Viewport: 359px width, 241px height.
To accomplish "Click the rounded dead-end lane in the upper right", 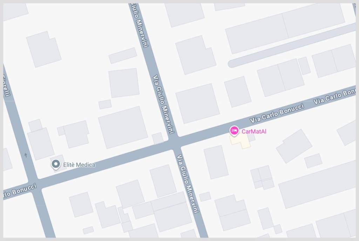I will [x=292, y=46].
